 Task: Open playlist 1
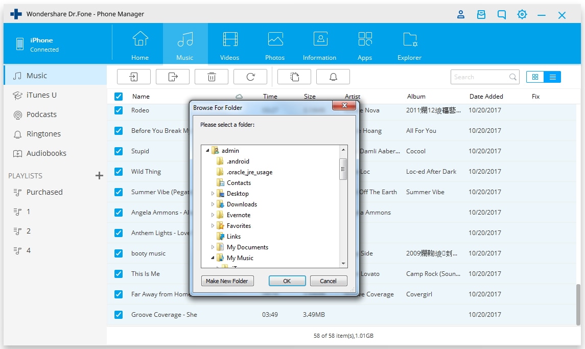(x=55, y=211)
